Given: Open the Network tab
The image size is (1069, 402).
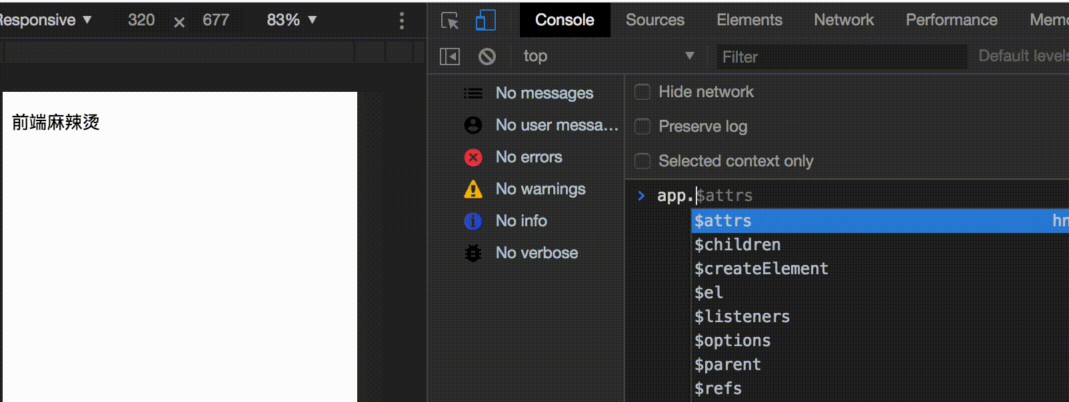Looking at the screenshot, I should point(843,20).
